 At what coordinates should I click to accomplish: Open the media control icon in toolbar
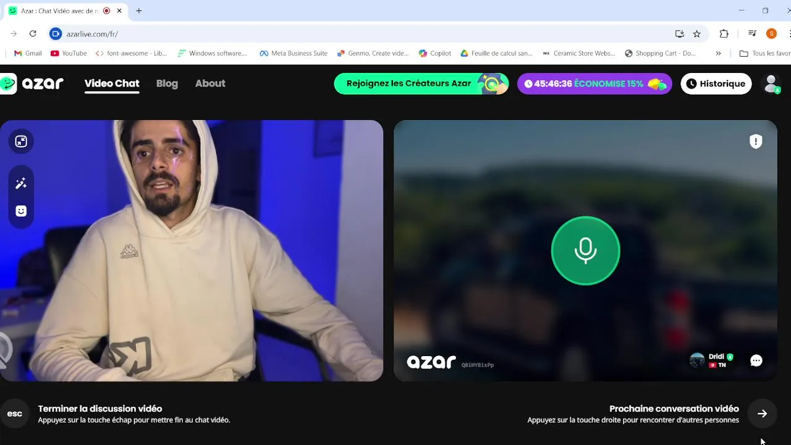click(x=752, y=34)
